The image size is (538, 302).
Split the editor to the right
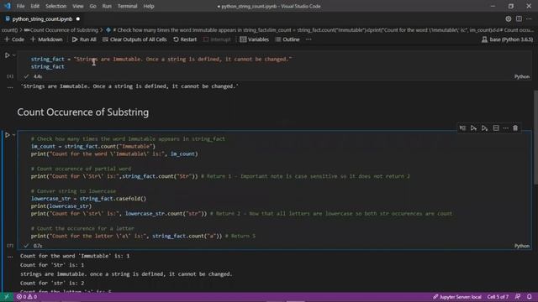(519, 19)
